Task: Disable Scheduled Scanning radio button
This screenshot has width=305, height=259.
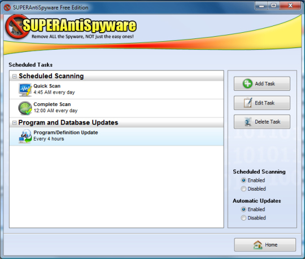Action: click(x=243, y=189)
